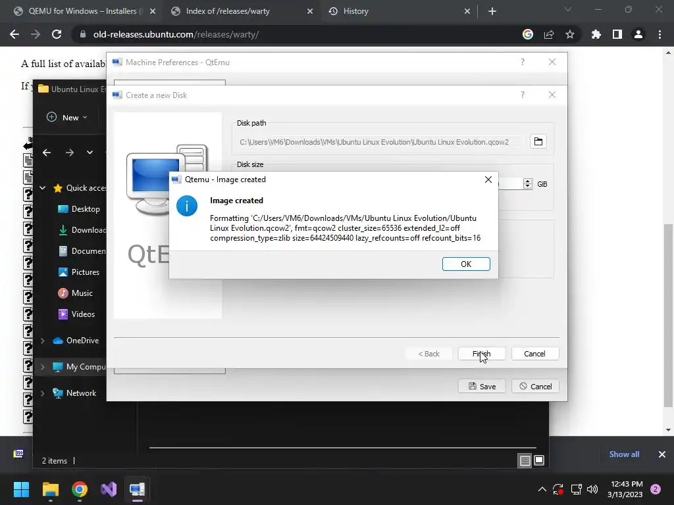The width and height of the screenshot is (674, 505).
Task: Open Chrome three-dot menu
Action: coord(660,34)
